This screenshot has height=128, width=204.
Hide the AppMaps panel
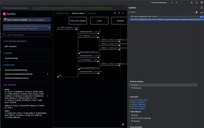[x=196, y=8]
